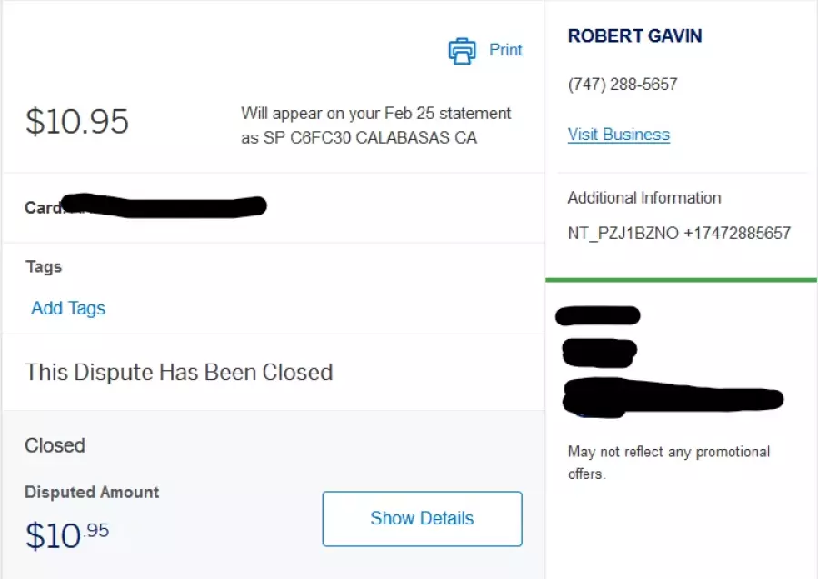Image resolution: width=818 pixels, height=579 pixels.
Task: Click the promotional offers disclaimer text
Action: [669, 463]
